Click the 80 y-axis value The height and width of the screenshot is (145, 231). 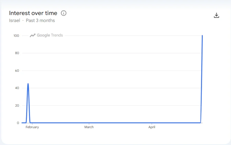(17, 53)
